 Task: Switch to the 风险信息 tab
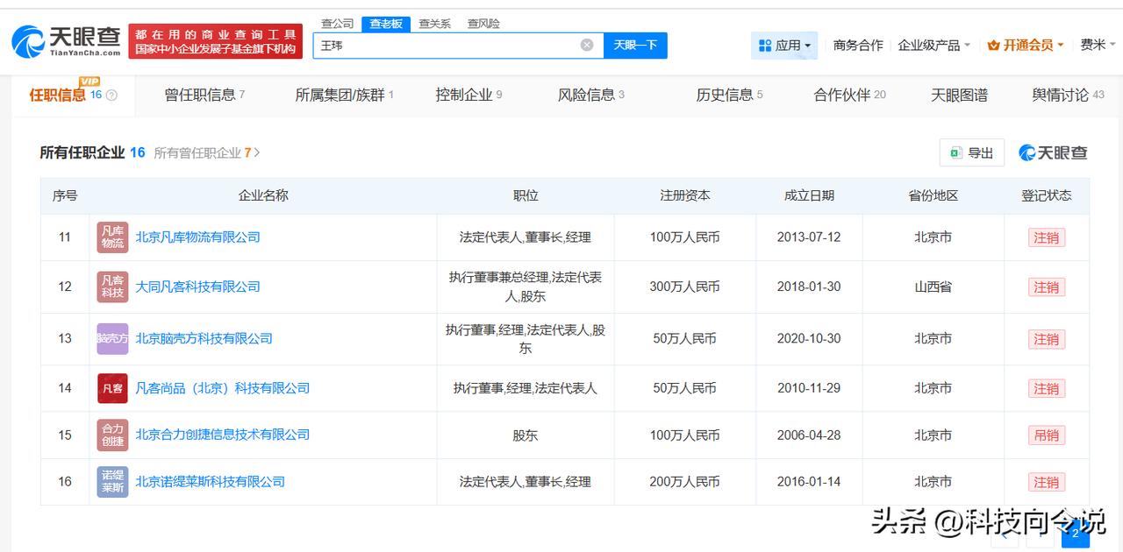pos(590,95)
